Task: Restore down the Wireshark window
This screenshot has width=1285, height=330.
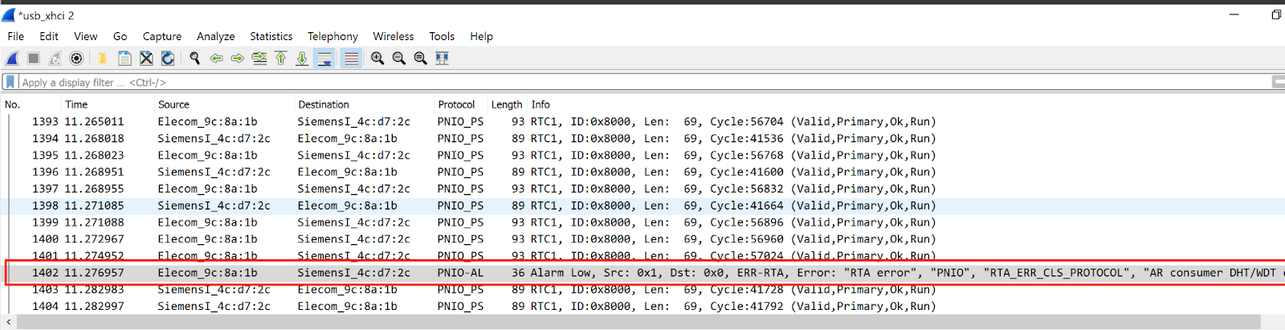Action: point(1275,14)
